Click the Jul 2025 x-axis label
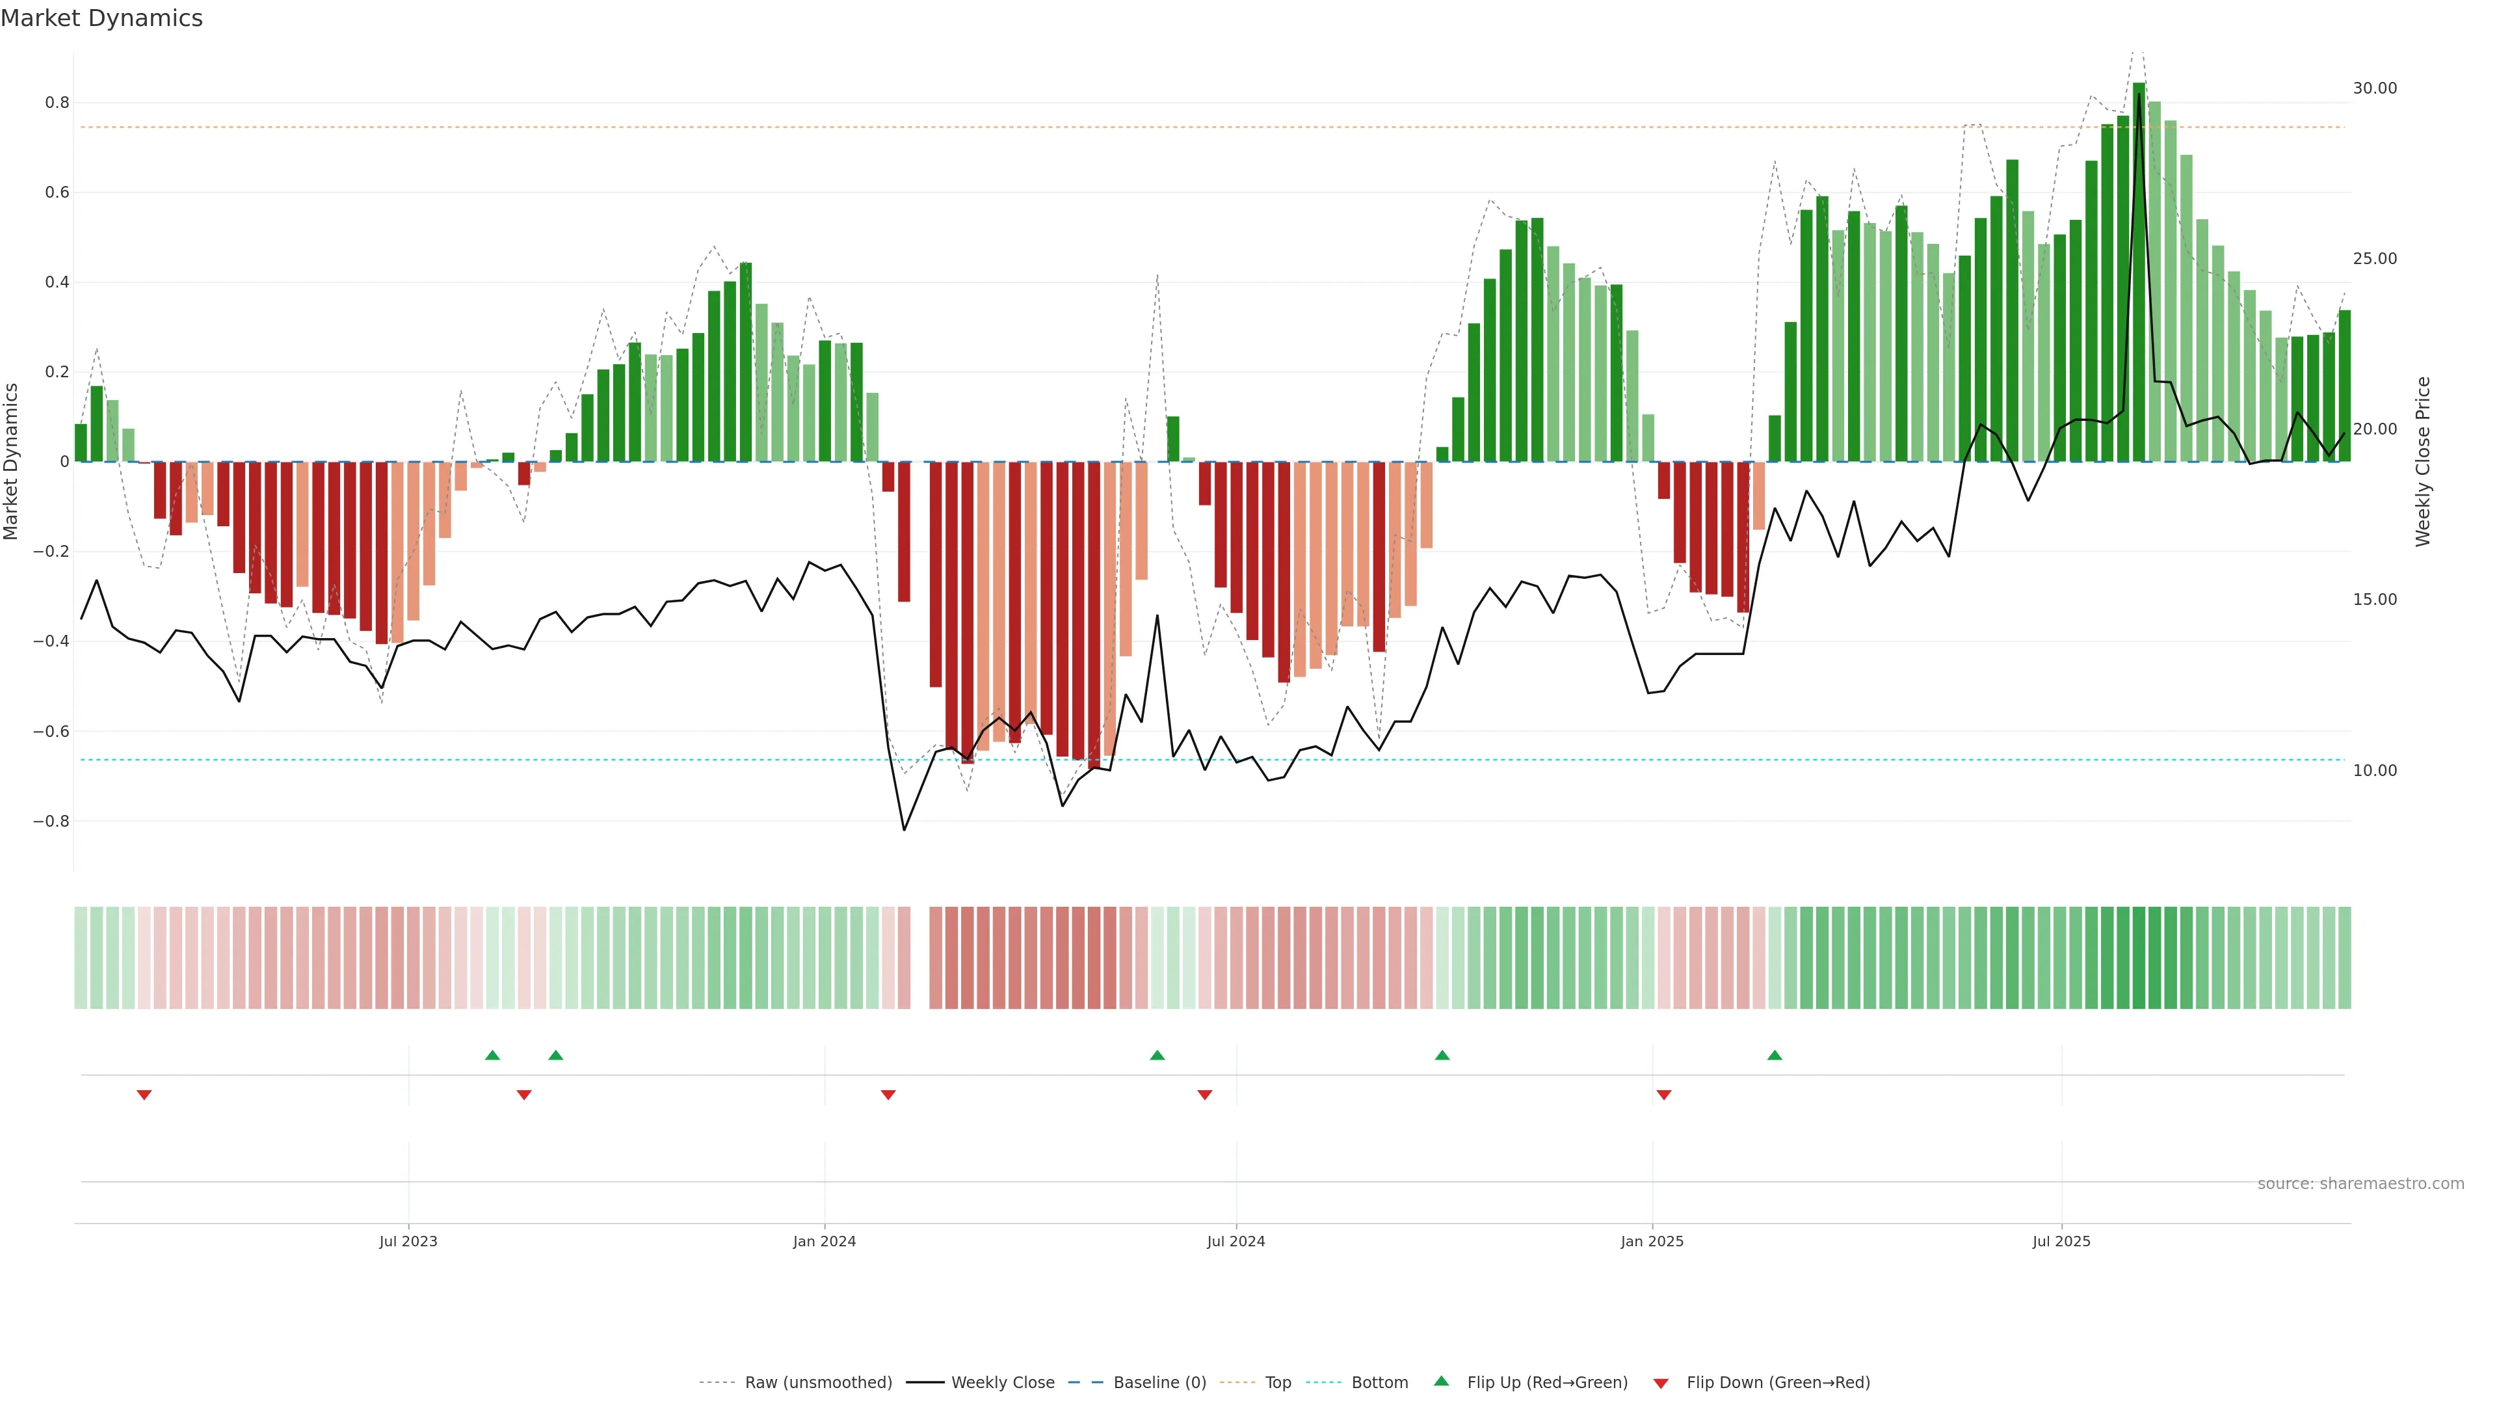This screenshot has height=1405, width=2497. point(2061,1241)
